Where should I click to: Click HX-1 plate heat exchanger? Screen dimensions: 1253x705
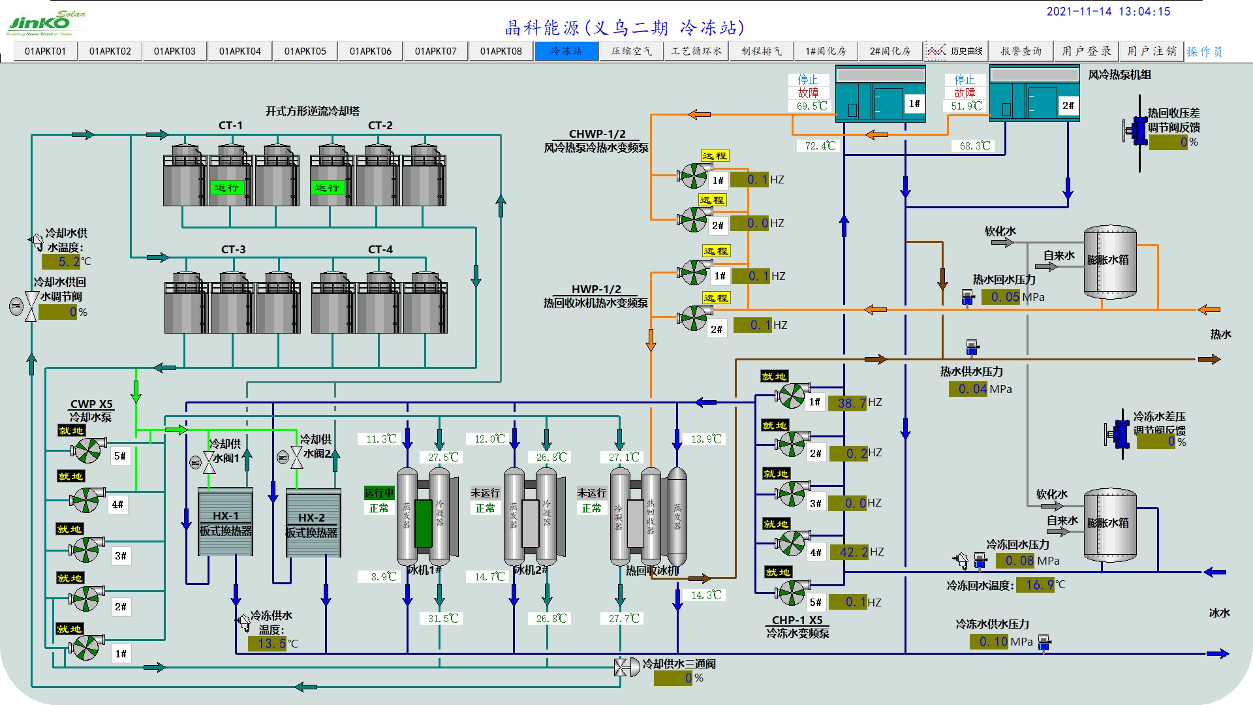pyautogui.click(x=225, y=522)
